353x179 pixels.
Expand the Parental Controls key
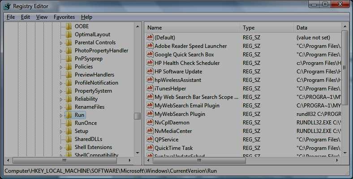[61, 43]
